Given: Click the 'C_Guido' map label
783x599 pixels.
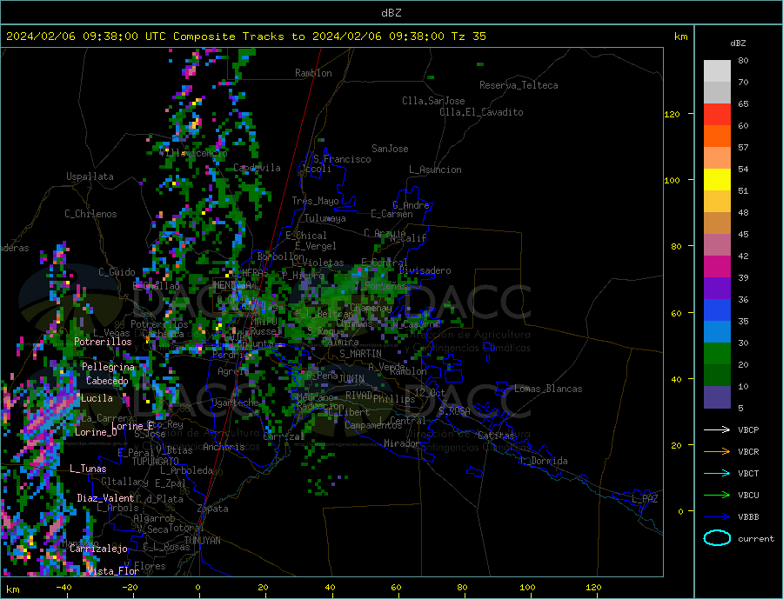Looking at the screenshot, I should click(x=117, y=272).
